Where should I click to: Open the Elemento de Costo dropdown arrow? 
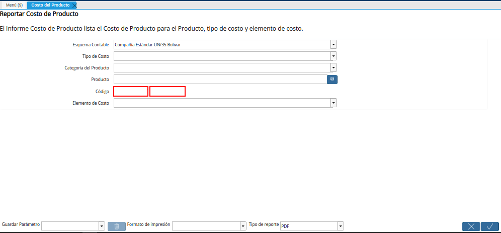(333, 103)
